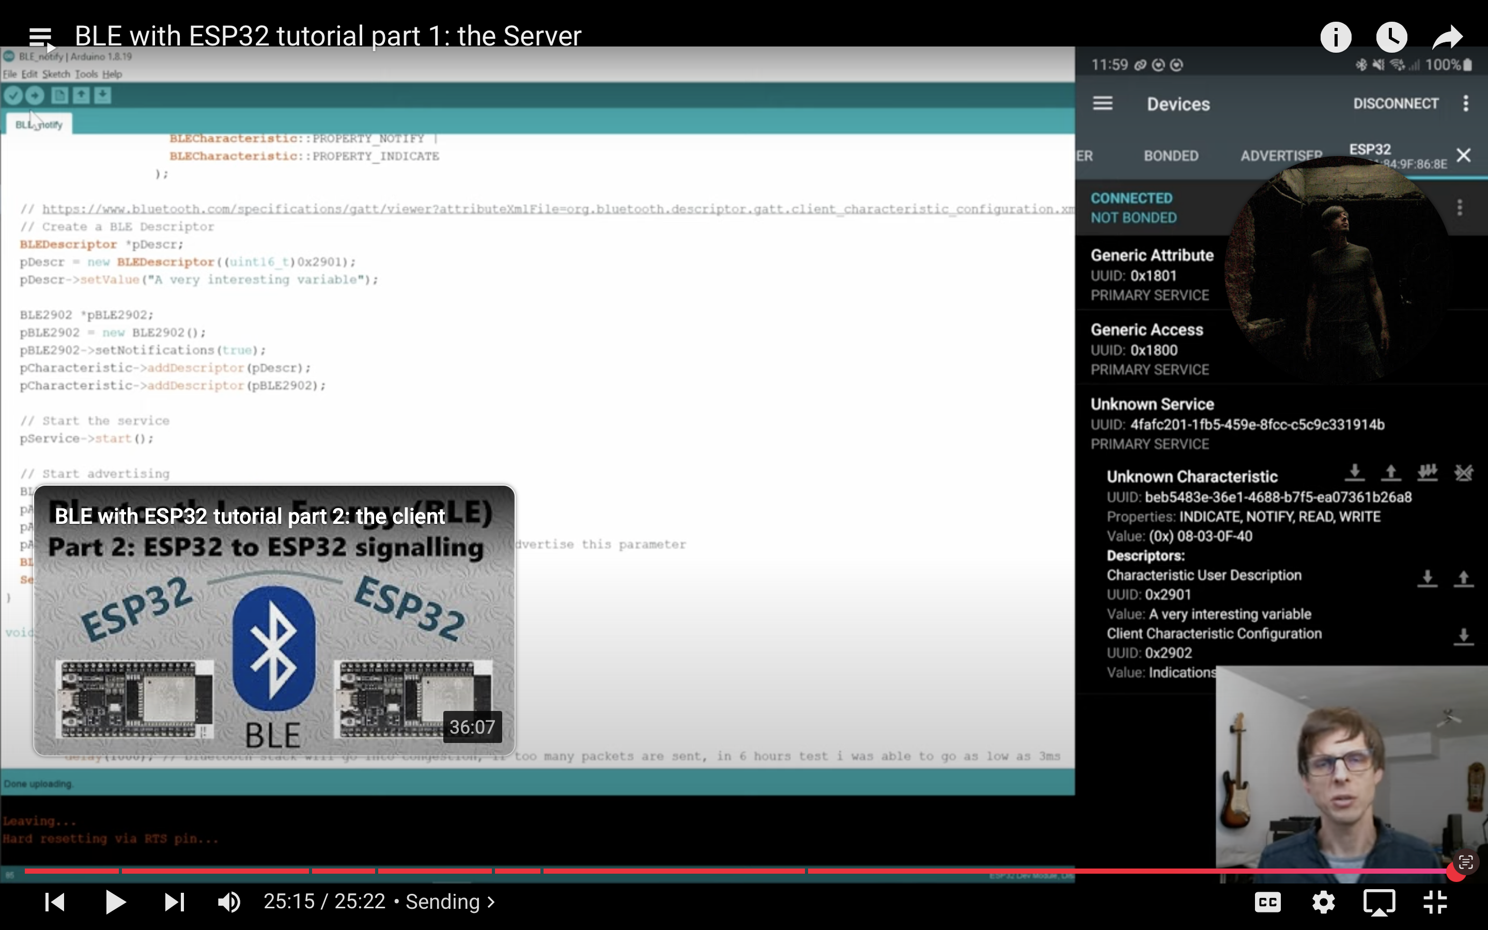Screen dimensions: 1488x930
Task: Skip to the next video
Action: [x=174, y=902]
